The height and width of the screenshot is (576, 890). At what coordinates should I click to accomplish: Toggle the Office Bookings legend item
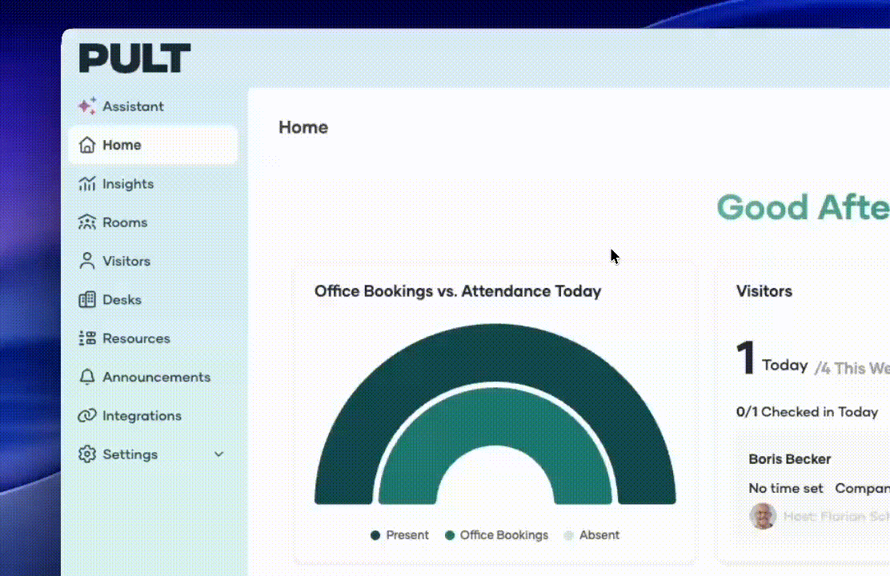tap(496, 535)
